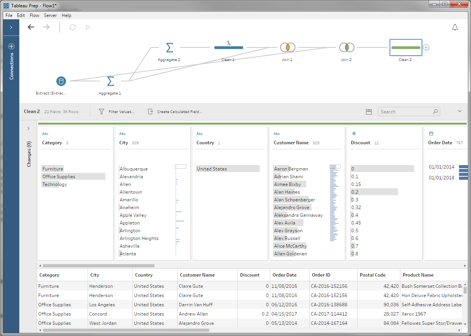Toggle the profile pane view icon
Image resolution: width=471 pixels, height=336 pixels.
[369, 111]
